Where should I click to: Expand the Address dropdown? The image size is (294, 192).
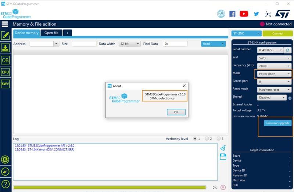[56, 44]
